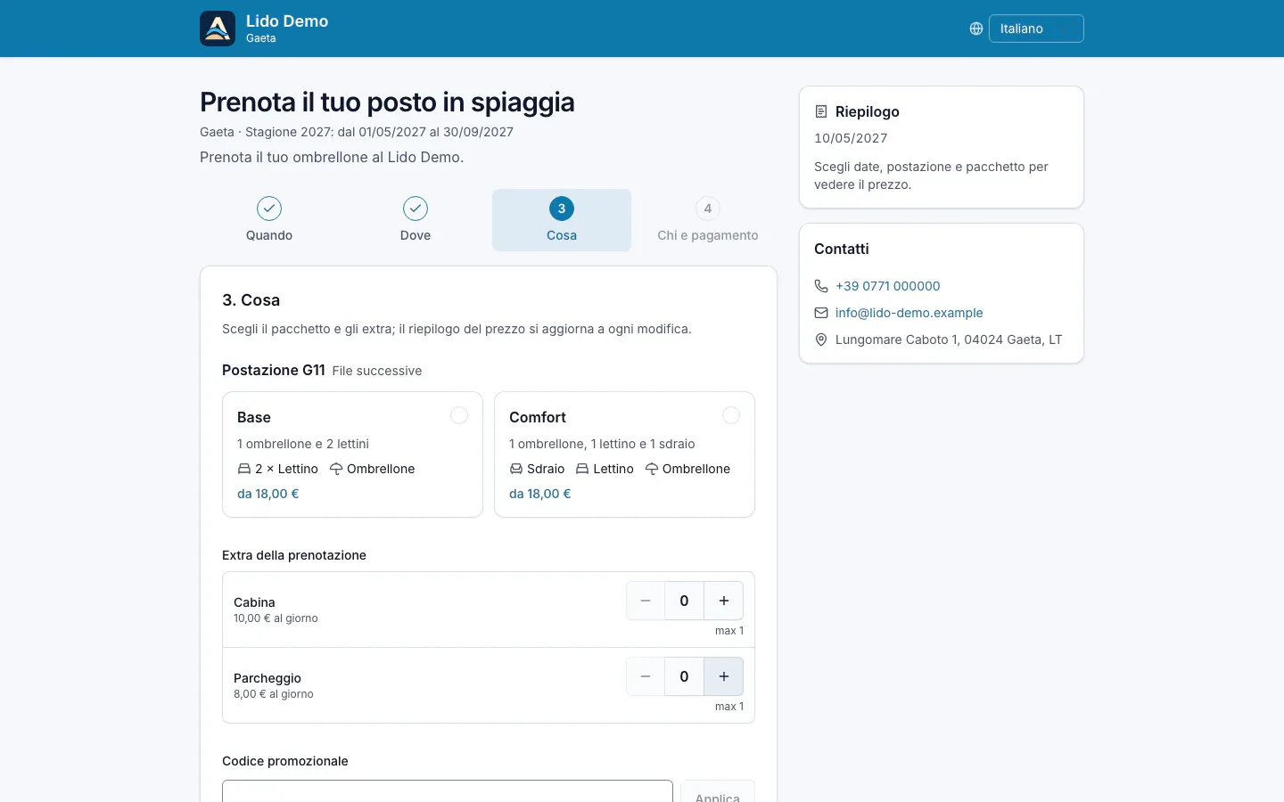Click the Lettino icon in Base package
The image size is (1284, 802).
(244, 469)
